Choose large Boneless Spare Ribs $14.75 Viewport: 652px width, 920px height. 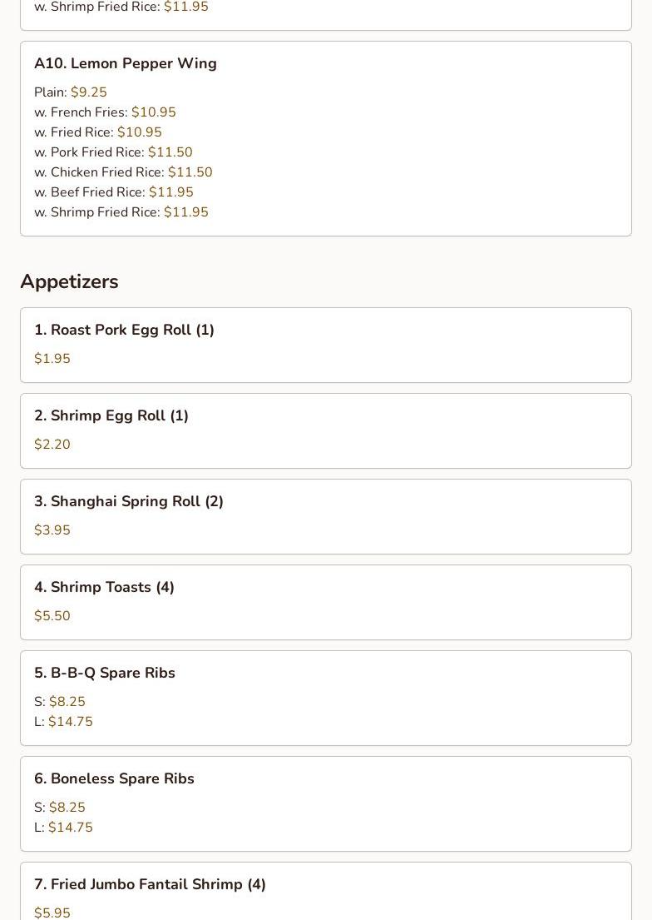[63, 827]
